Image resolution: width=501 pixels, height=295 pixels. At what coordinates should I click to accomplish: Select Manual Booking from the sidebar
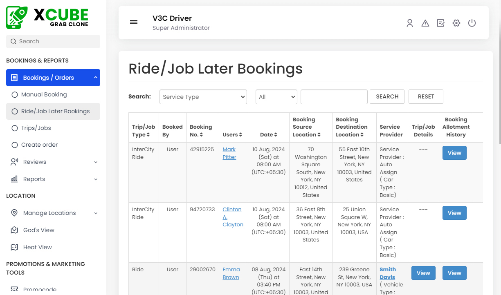click(44, 94)
